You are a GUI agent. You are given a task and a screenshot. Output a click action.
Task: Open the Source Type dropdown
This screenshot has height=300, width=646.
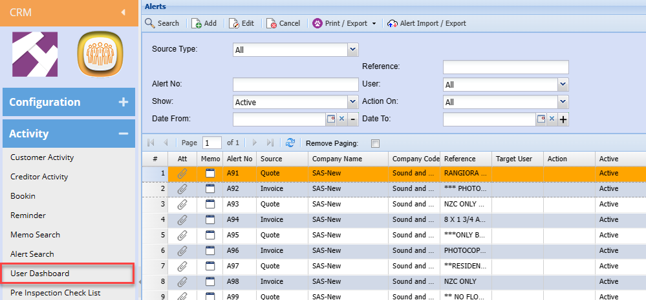point(352,49)
